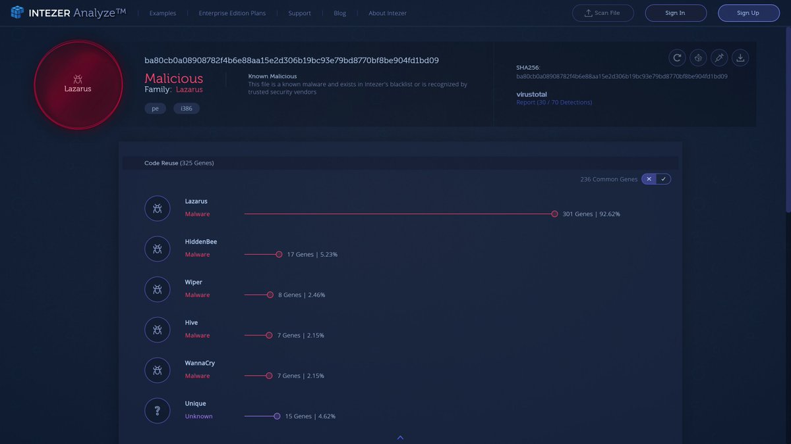This screenshot has width=791, height=444.
Task: Click the 236 Common Genes label
Action: tap(609, 179)
